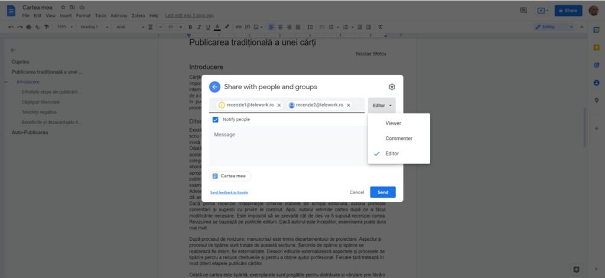
Task: Select Editor permission option
Action: point(399,153)
